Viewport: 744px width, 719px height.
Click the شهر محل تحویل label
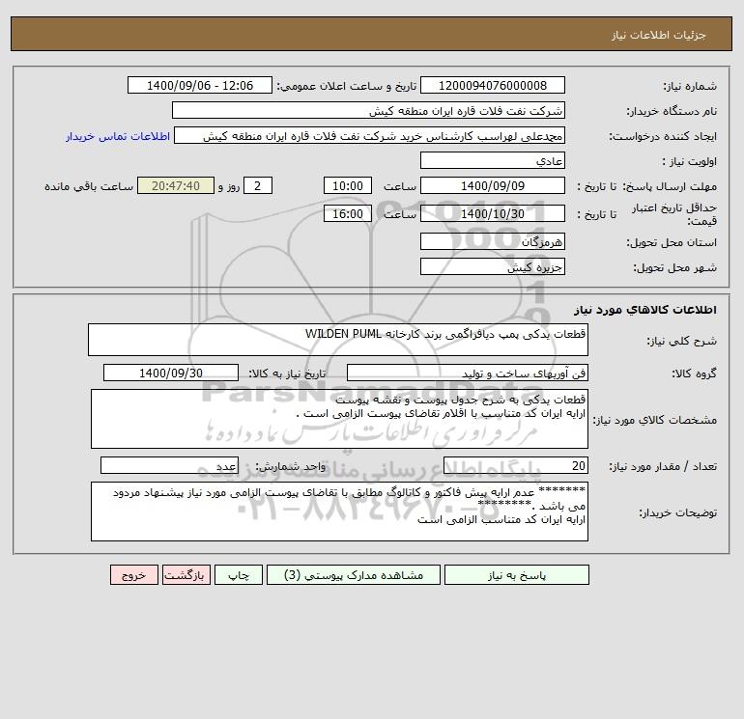[x=674, y=267]
